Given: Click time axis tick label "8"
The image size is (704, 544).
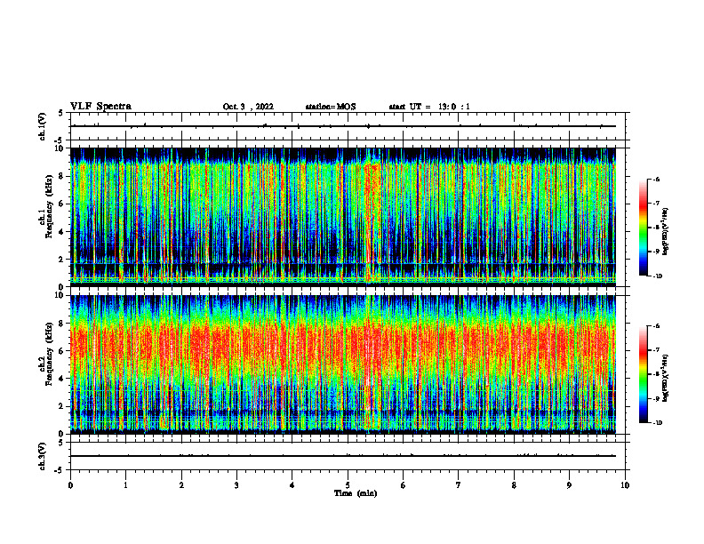Looking at the screenshot, I should coord(514,485).
